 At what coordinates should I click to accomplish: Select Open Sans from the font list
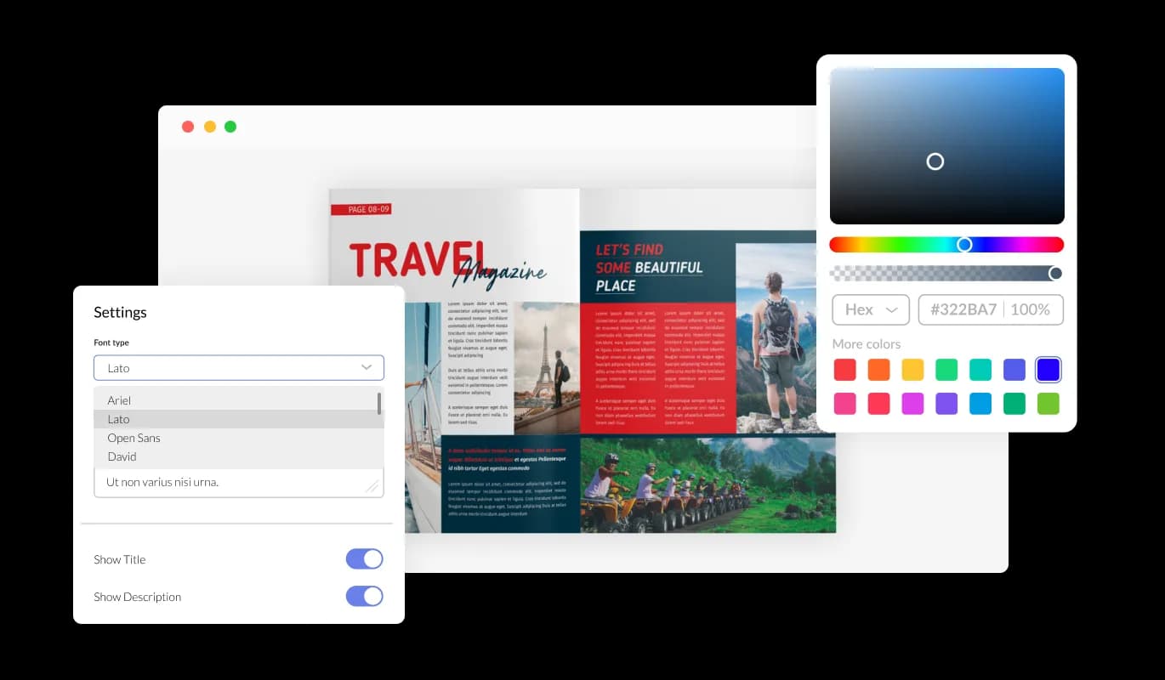134,438
